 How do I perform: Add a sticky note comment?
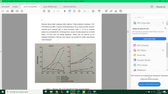tap(106, 11)
